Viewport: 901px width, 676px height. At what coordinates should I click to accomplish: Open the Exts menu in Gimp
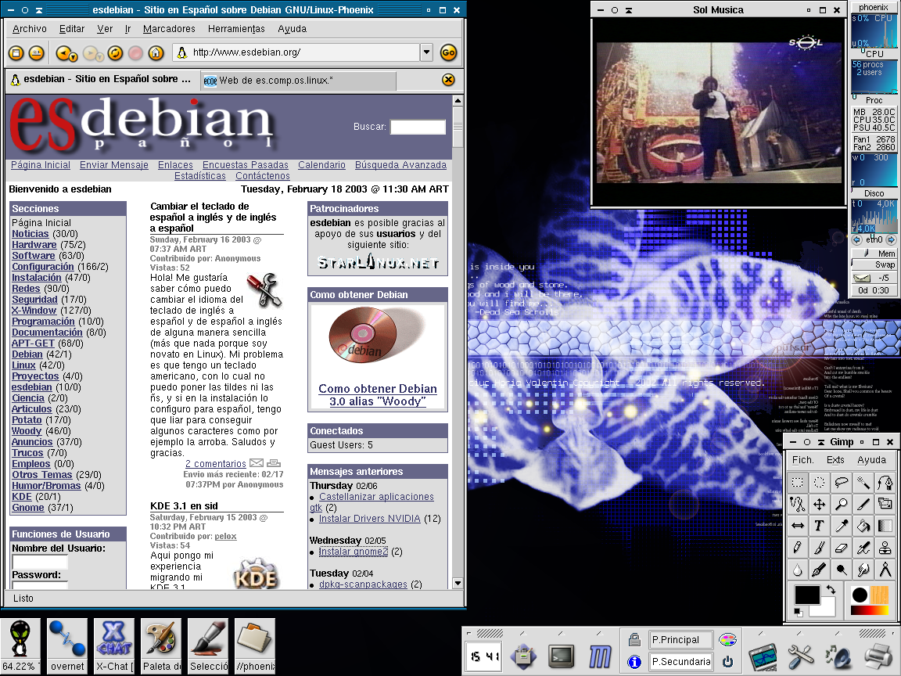[x=835, y=460]
